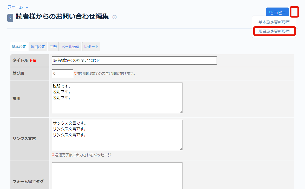The height and width of the screenshot is (189, 305).
Task: Select 基本設定更新履歴 from the menu
Action: [274, 22]
